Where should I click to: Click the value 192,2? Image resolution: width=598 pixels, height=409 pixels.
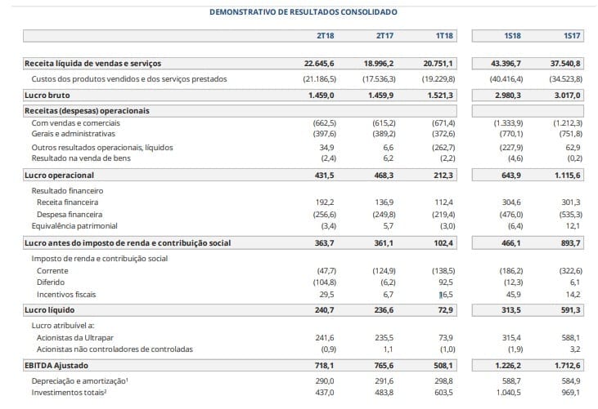click(x=325, y=202)
